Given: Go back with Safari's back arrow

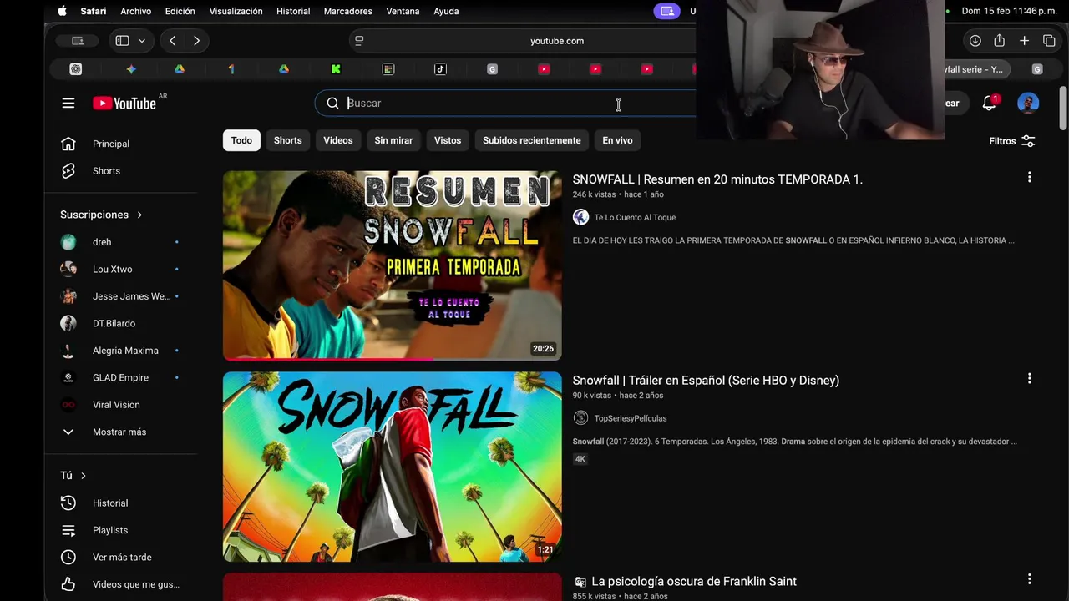Looking at the screenshot, I should click(x=172, y=41).
